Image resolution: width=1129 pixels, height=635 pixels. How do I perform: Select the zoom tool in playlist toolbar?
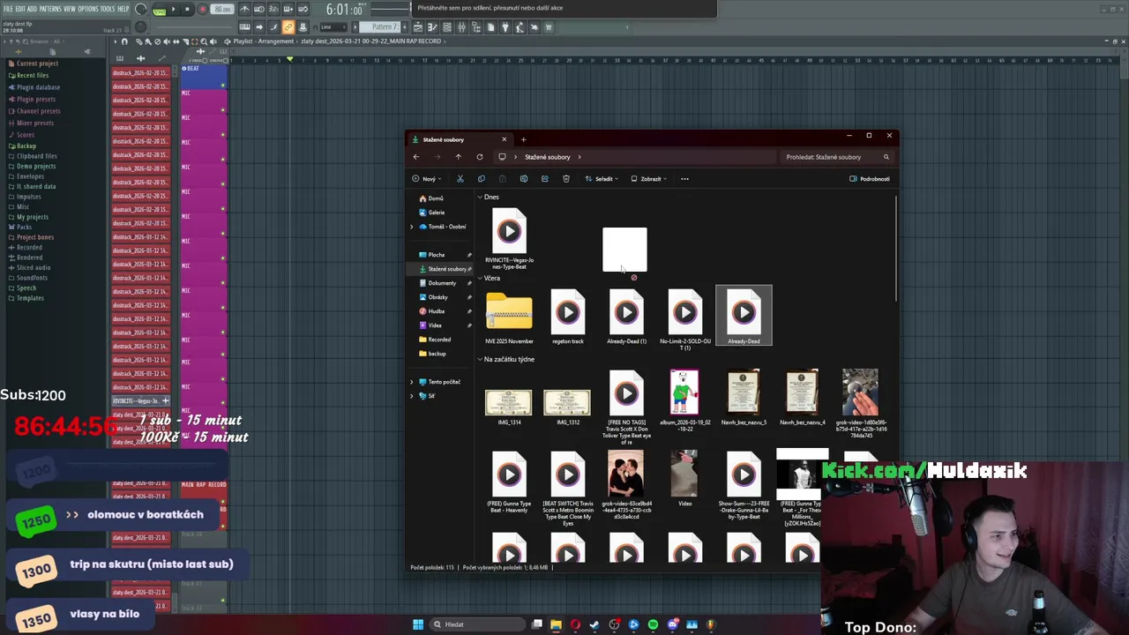pyautogui.click(x=205, y=41)
